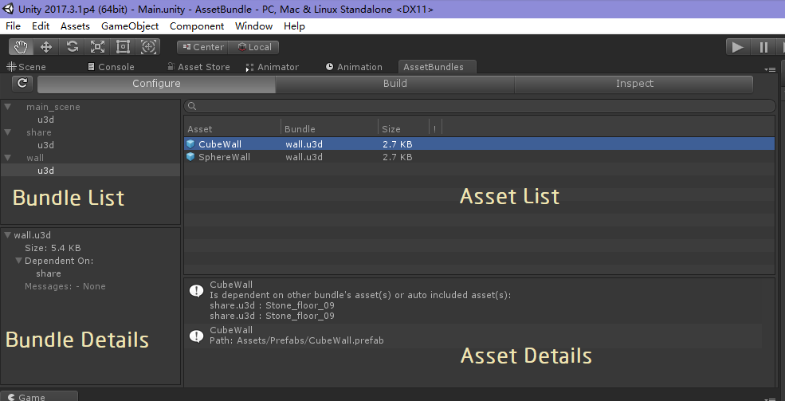Toggle pivot mode Center button

(x=202, y=47)
